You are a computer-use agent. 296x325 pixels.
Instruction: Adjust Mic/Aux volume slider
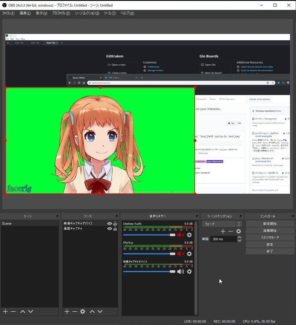149,254
